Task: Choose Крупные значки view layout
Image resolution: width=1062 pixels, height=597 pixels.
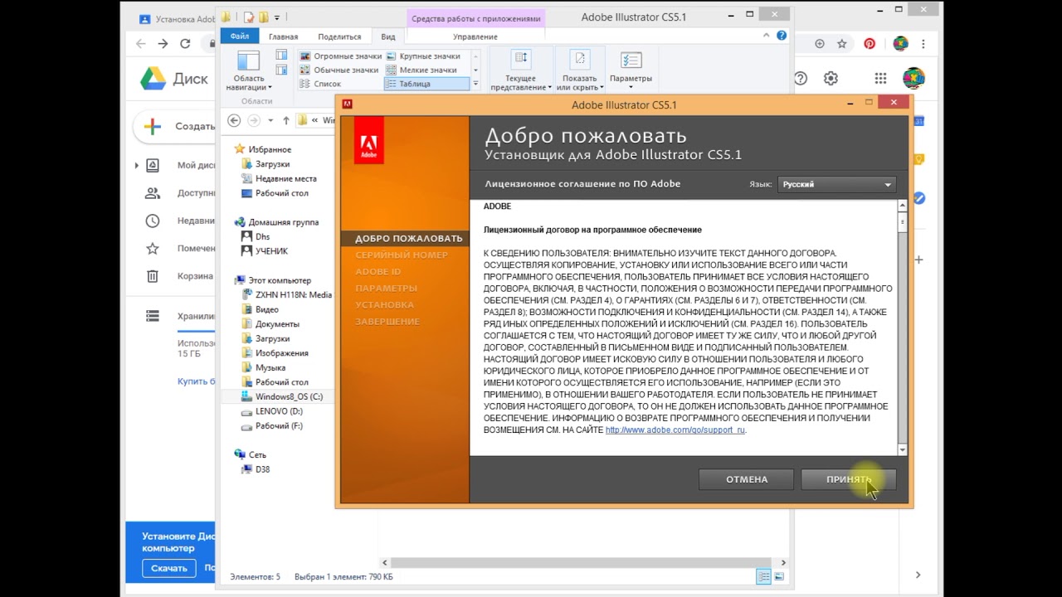Action: [423, 56]
